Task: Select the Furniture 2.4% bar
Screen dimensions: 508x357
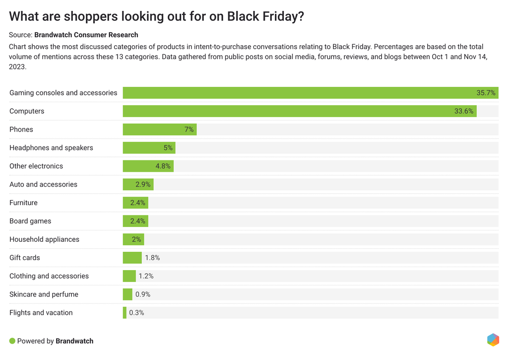Action: 135,203
